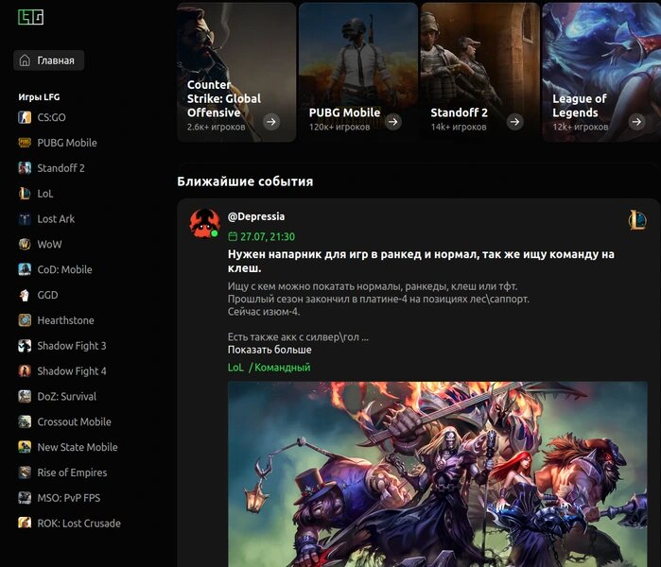661x567 pixels.
Task: Click the PUBG Mobile sidebar icon
Action: [x=25, y=143]
